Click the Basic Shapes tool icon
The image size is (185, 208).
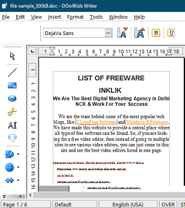tap(9, 154)
